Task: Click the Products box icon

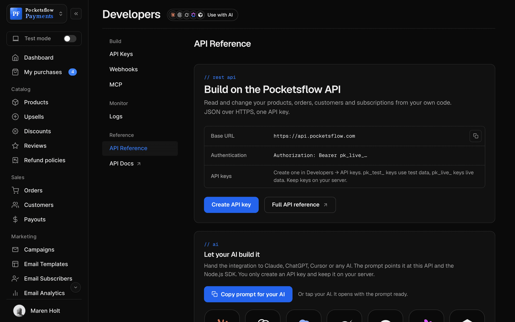Action: pyautogui.click(x=15, y=102)
